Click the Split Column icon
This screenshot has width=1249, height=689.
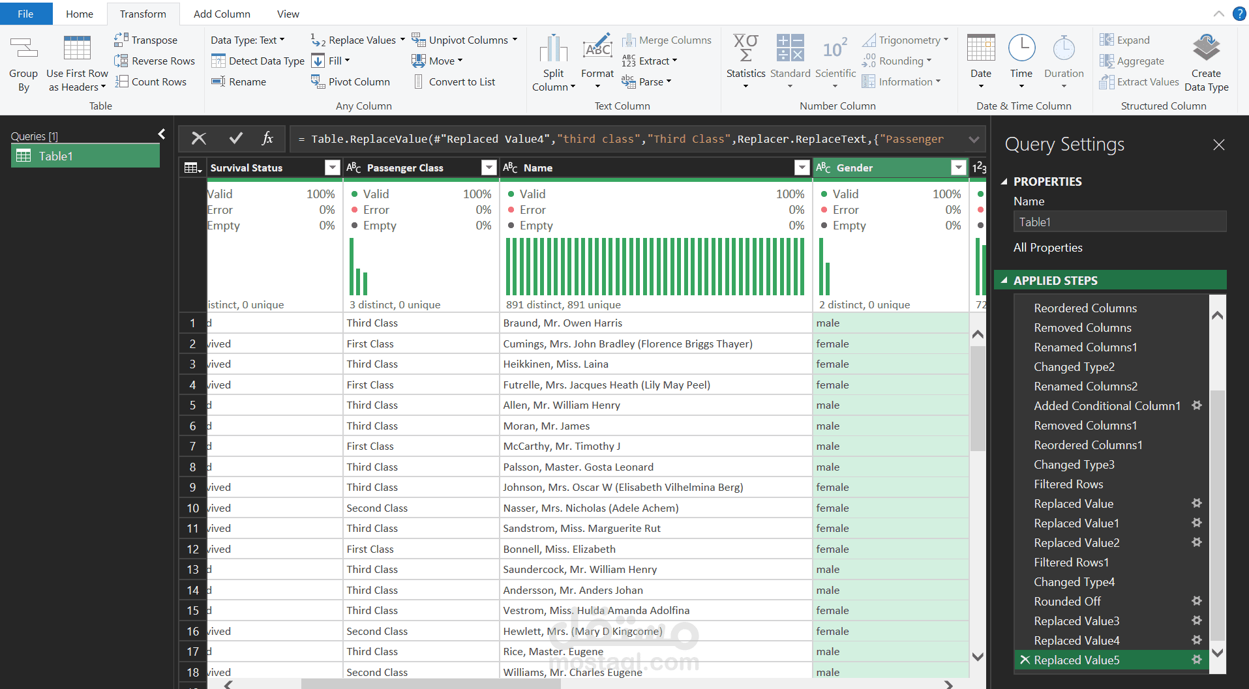553,48
